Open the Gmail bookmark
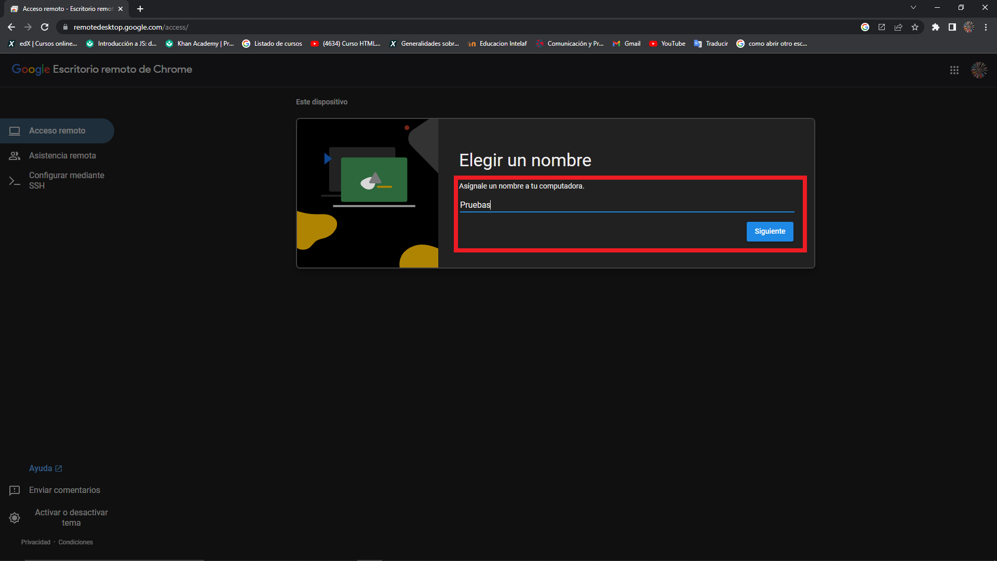997x561 pixels. pyautogui.click(x=627, y=44)
